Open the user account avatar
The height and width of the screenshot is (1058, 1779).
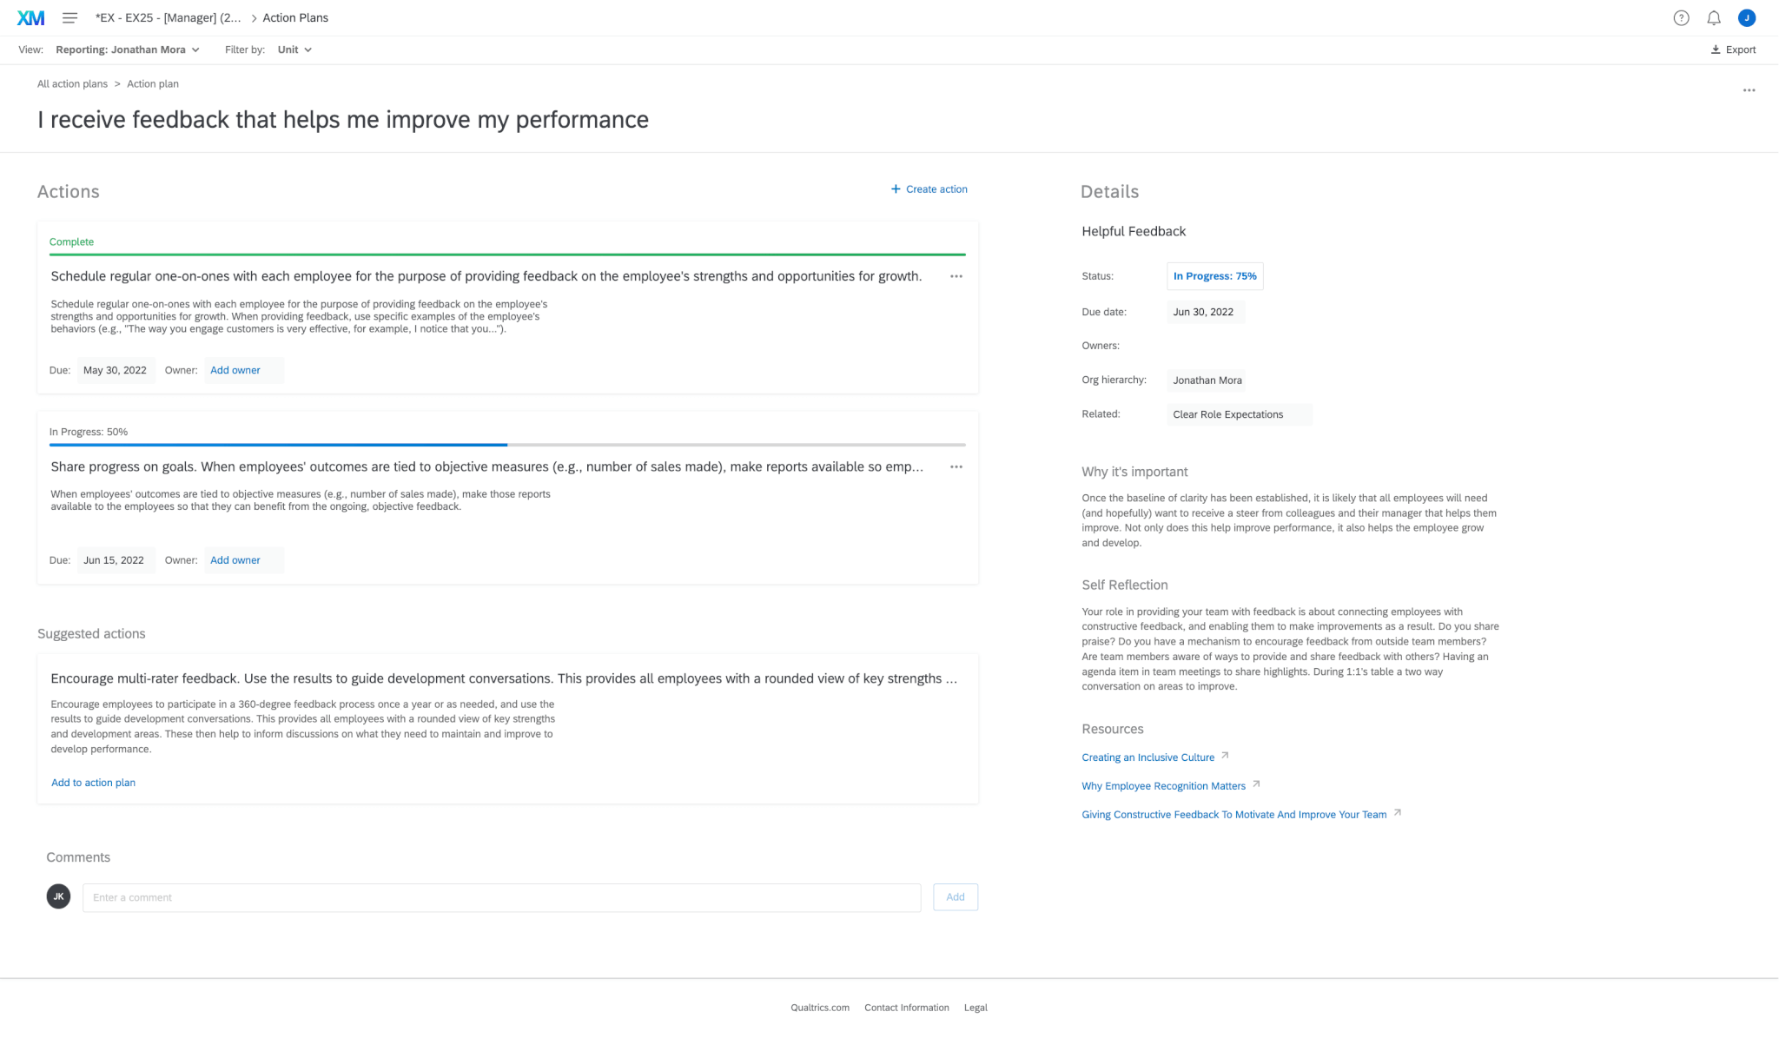(x=1747, y=17)
